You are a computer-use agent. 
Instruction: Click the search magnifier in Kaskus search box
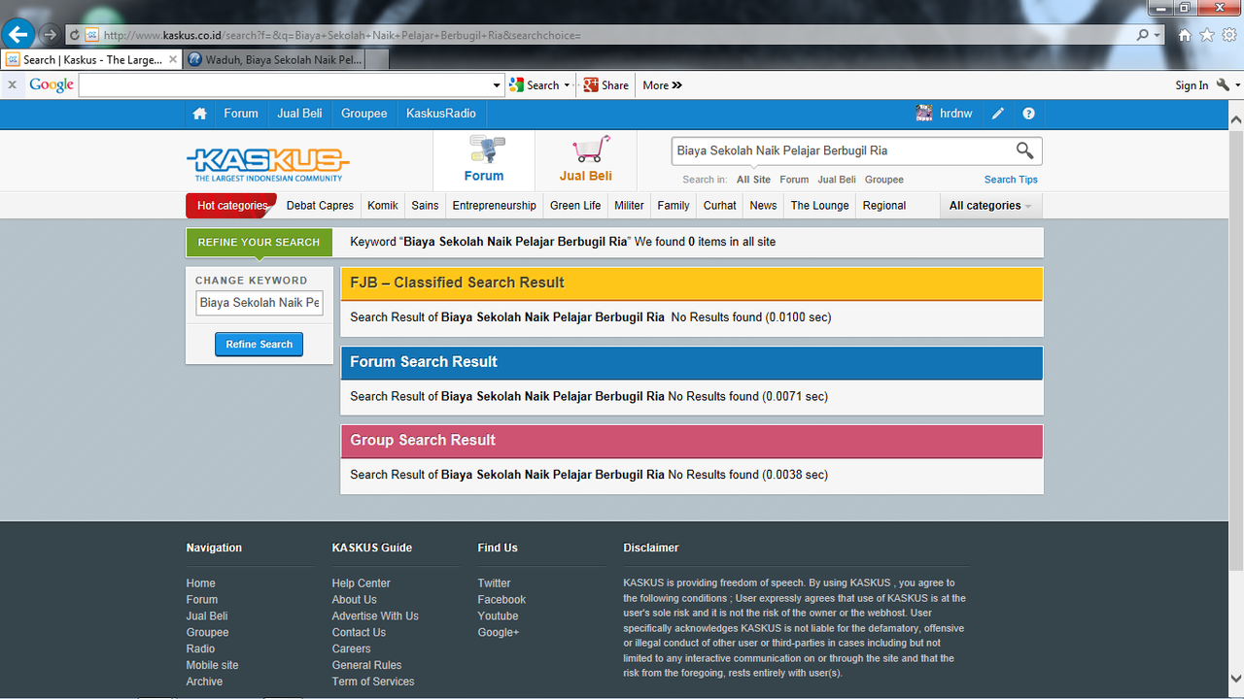[1024, 150]
